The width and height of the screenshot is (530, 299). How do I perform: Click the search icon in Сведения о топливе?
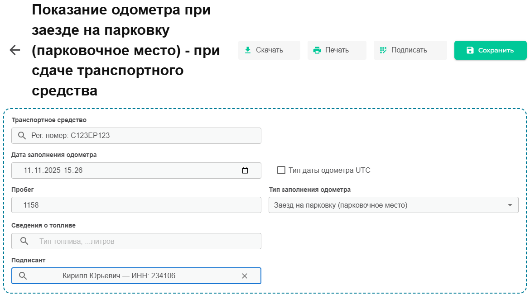point(24,241)
